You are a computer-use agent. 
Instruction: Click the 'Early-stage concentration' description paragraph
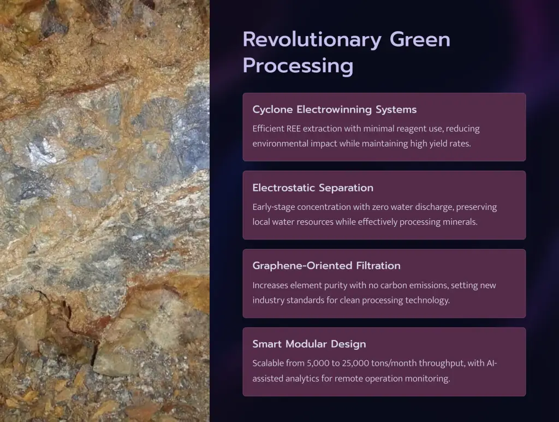(374, 214)
